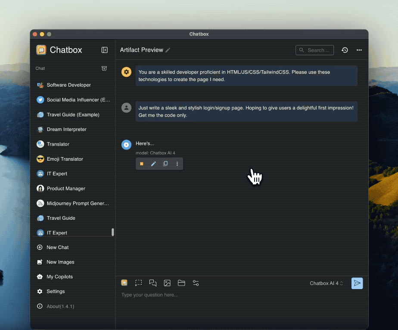Open My Copilots

click(73, 277)
